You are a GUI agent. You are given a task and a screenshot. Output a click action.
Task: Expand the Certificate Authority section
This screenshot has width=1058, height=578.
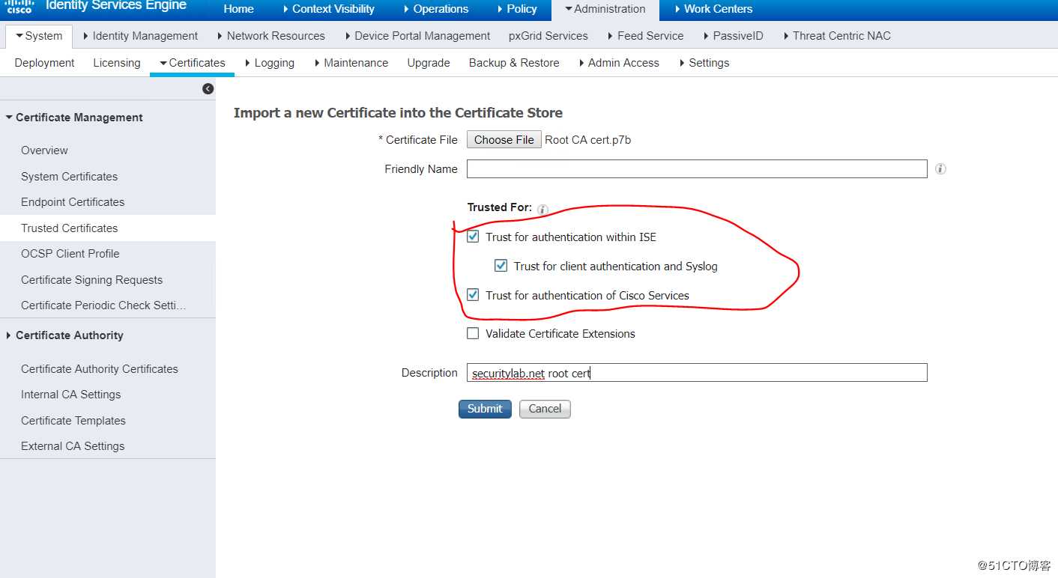point(64,335)
